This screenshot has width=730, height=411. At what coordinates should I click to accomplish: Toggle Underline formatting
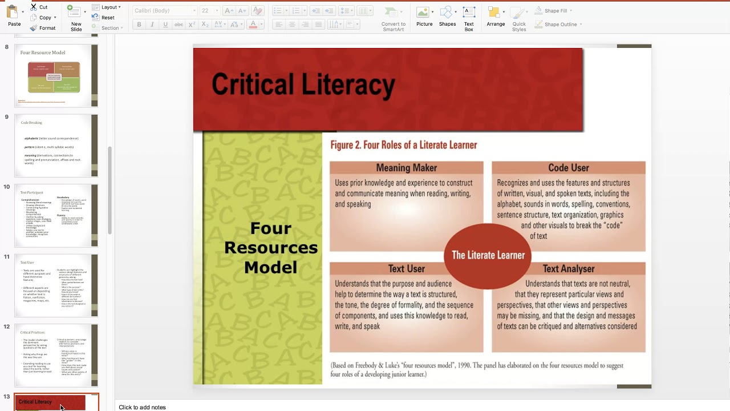(x=165, y=25)
